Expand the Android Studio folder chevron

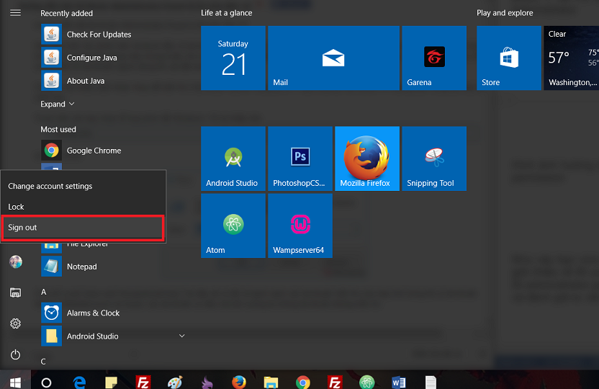(182, 336)
